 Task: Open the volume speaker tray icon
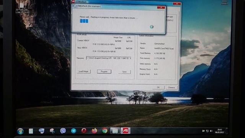(211, 131)
